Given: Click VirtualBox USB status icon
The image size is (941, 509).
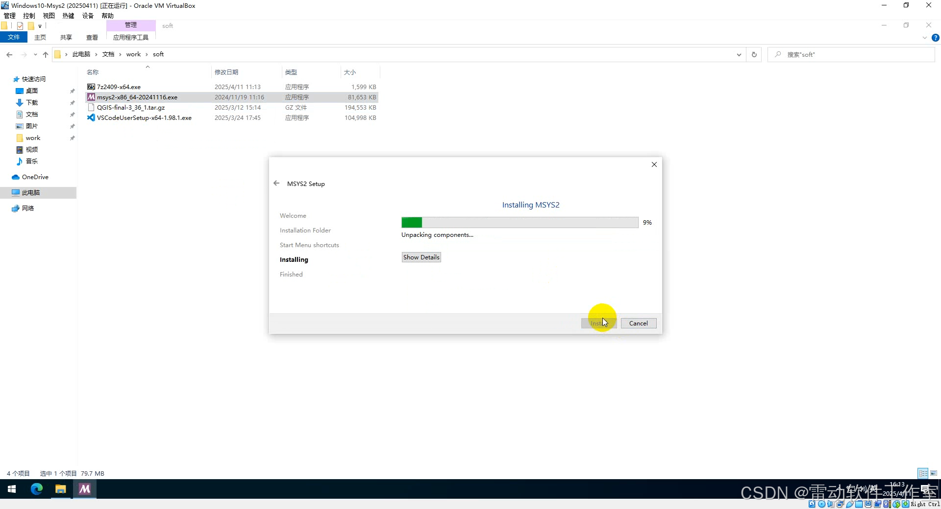Looking at the screenshot, I should pos(850,504).
